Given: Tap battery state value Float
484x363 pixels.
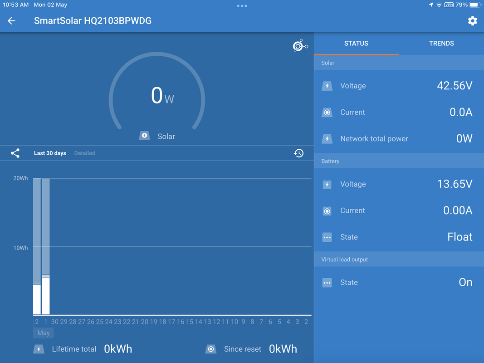Looking at the screenshot, I should (460, 237).
